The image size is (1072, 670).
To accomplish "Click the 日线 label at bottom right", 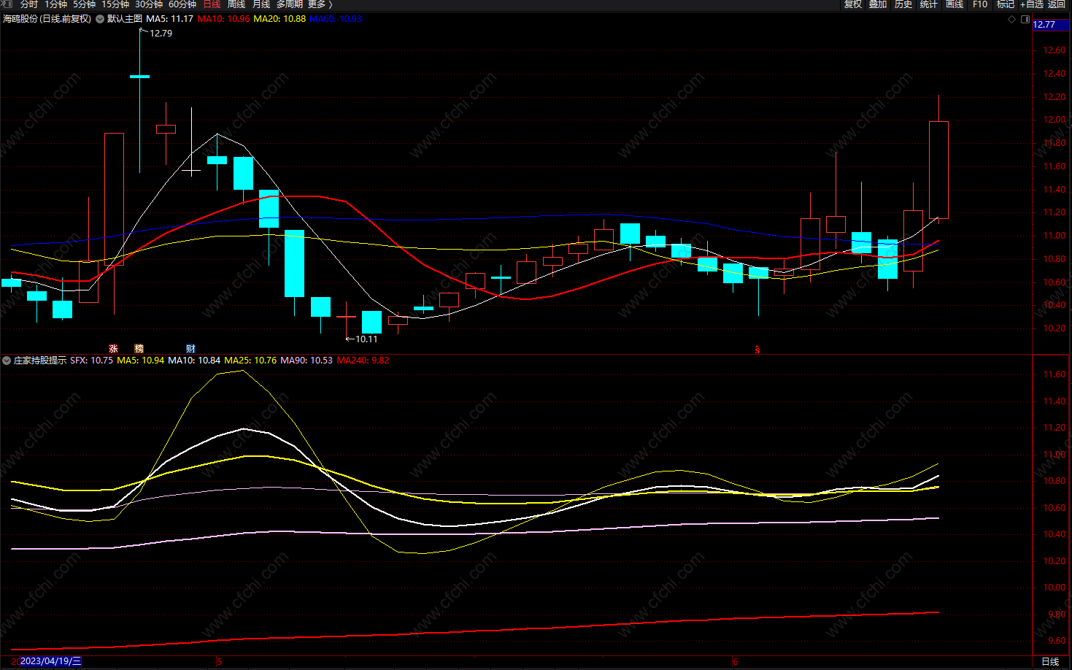I will (x=1050, y=662).
